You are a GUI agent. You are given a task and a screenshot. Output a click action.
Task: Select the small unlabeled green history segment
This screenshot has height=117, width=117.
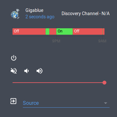[47, 32]
